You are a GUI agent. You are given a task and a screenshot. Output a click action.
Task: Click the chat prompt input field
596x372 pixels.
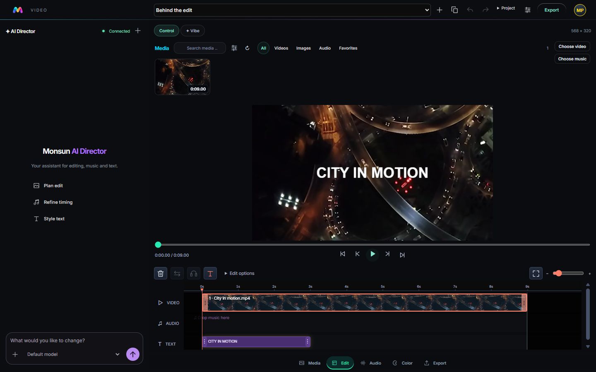click(74, 341)
